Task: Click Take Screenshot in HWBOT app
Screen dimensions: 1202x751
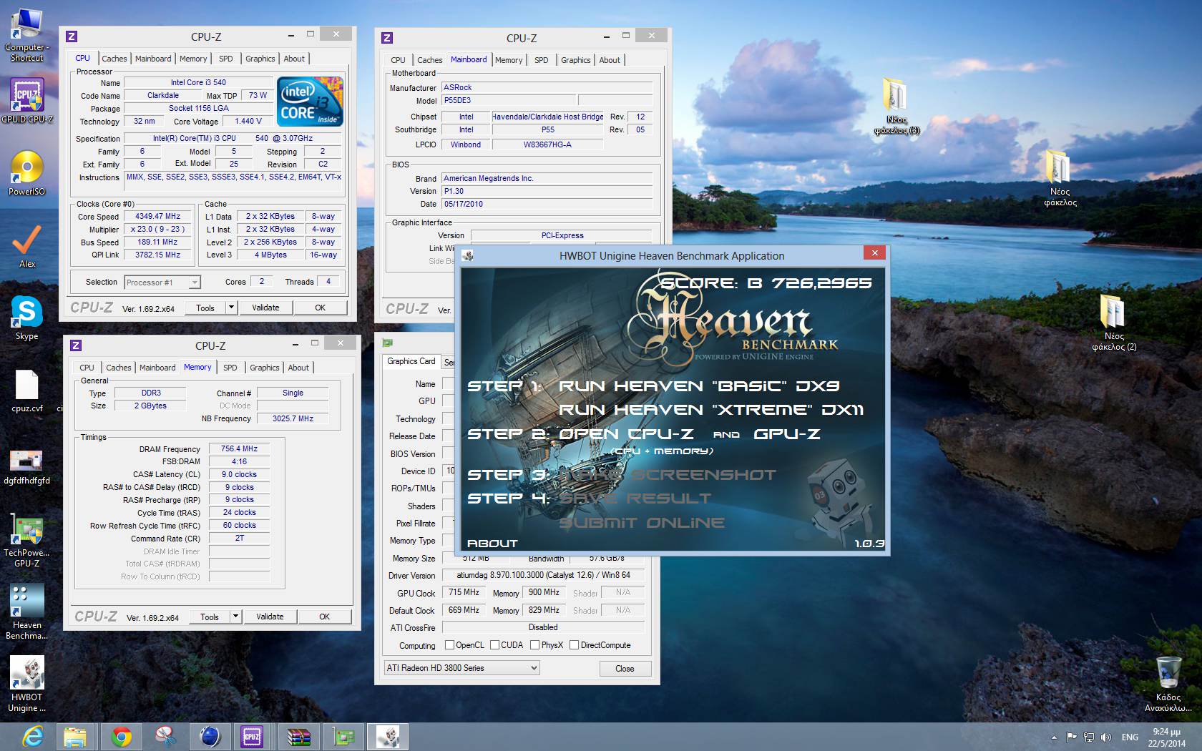Action: pyautogui.click(x=668, y=475)
